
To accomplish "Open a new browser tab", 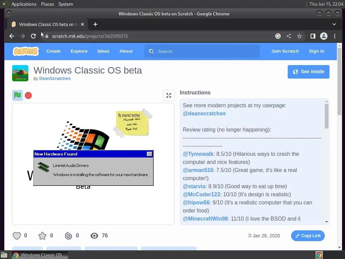I will (x=95, y=24).
